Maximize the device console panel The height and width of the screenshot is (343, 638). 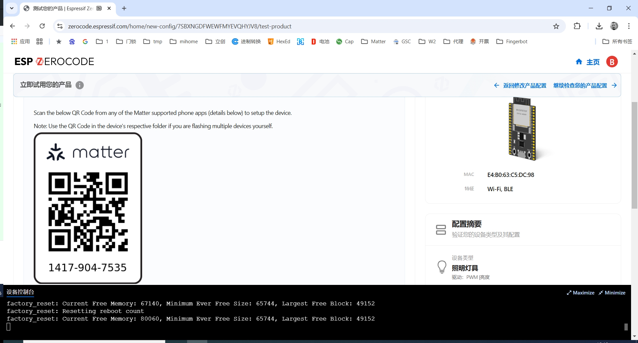click(x=580, y=293)
